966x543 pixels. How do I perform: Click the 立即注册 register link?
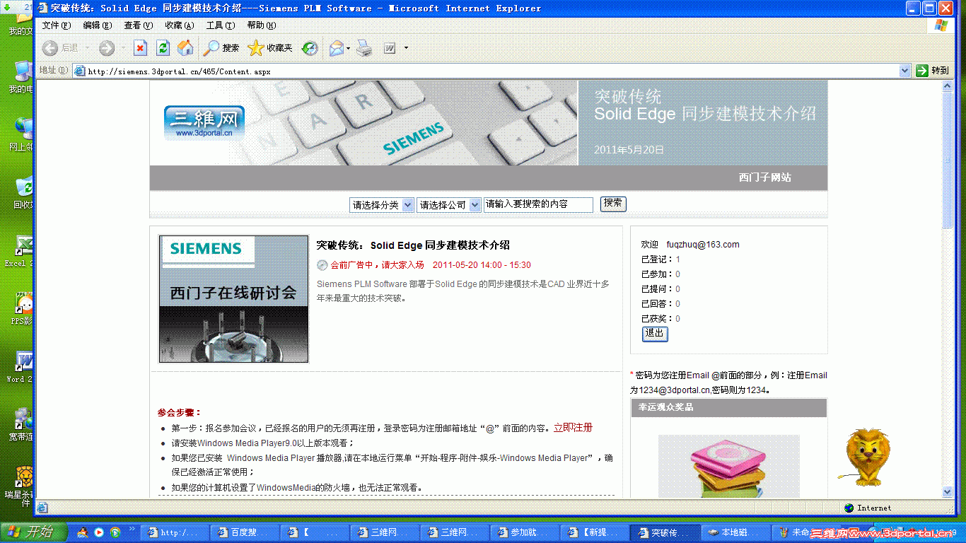pyautogui.click(x=573, y=428)
